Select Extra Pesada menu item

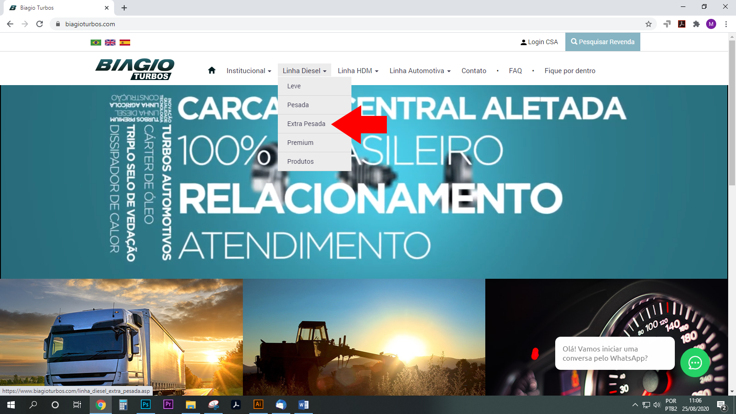click(x=315, y=124)
